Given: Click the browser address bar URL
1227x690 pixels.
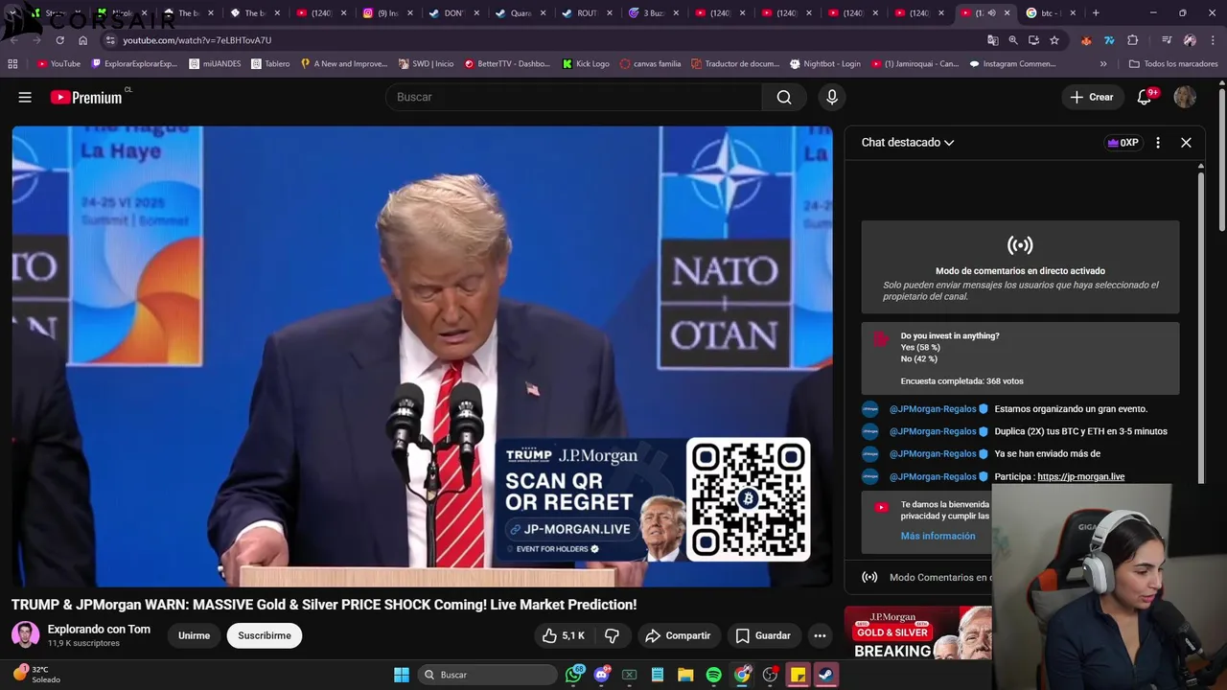Looking at the screenshot, I should click(197, 40).
